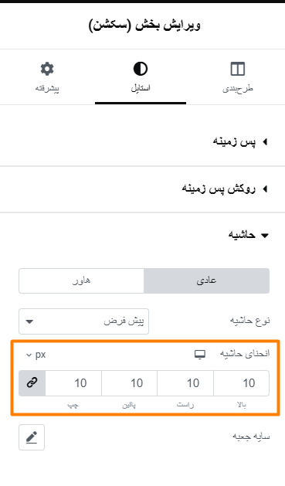
Task: Click the desktop responsive device icon
Action: pos(200,354)
